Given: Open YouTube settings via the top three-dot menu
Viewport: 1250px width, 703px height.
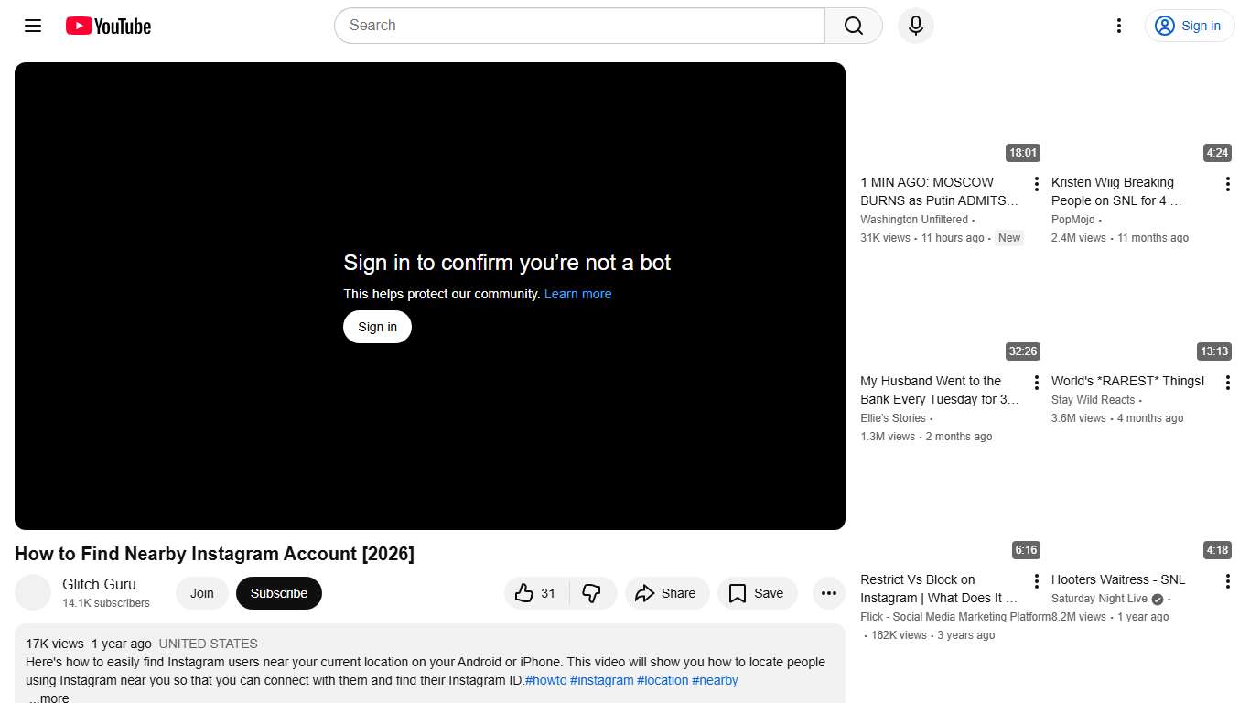Looking at the screenshot, I should (1118, 26).
